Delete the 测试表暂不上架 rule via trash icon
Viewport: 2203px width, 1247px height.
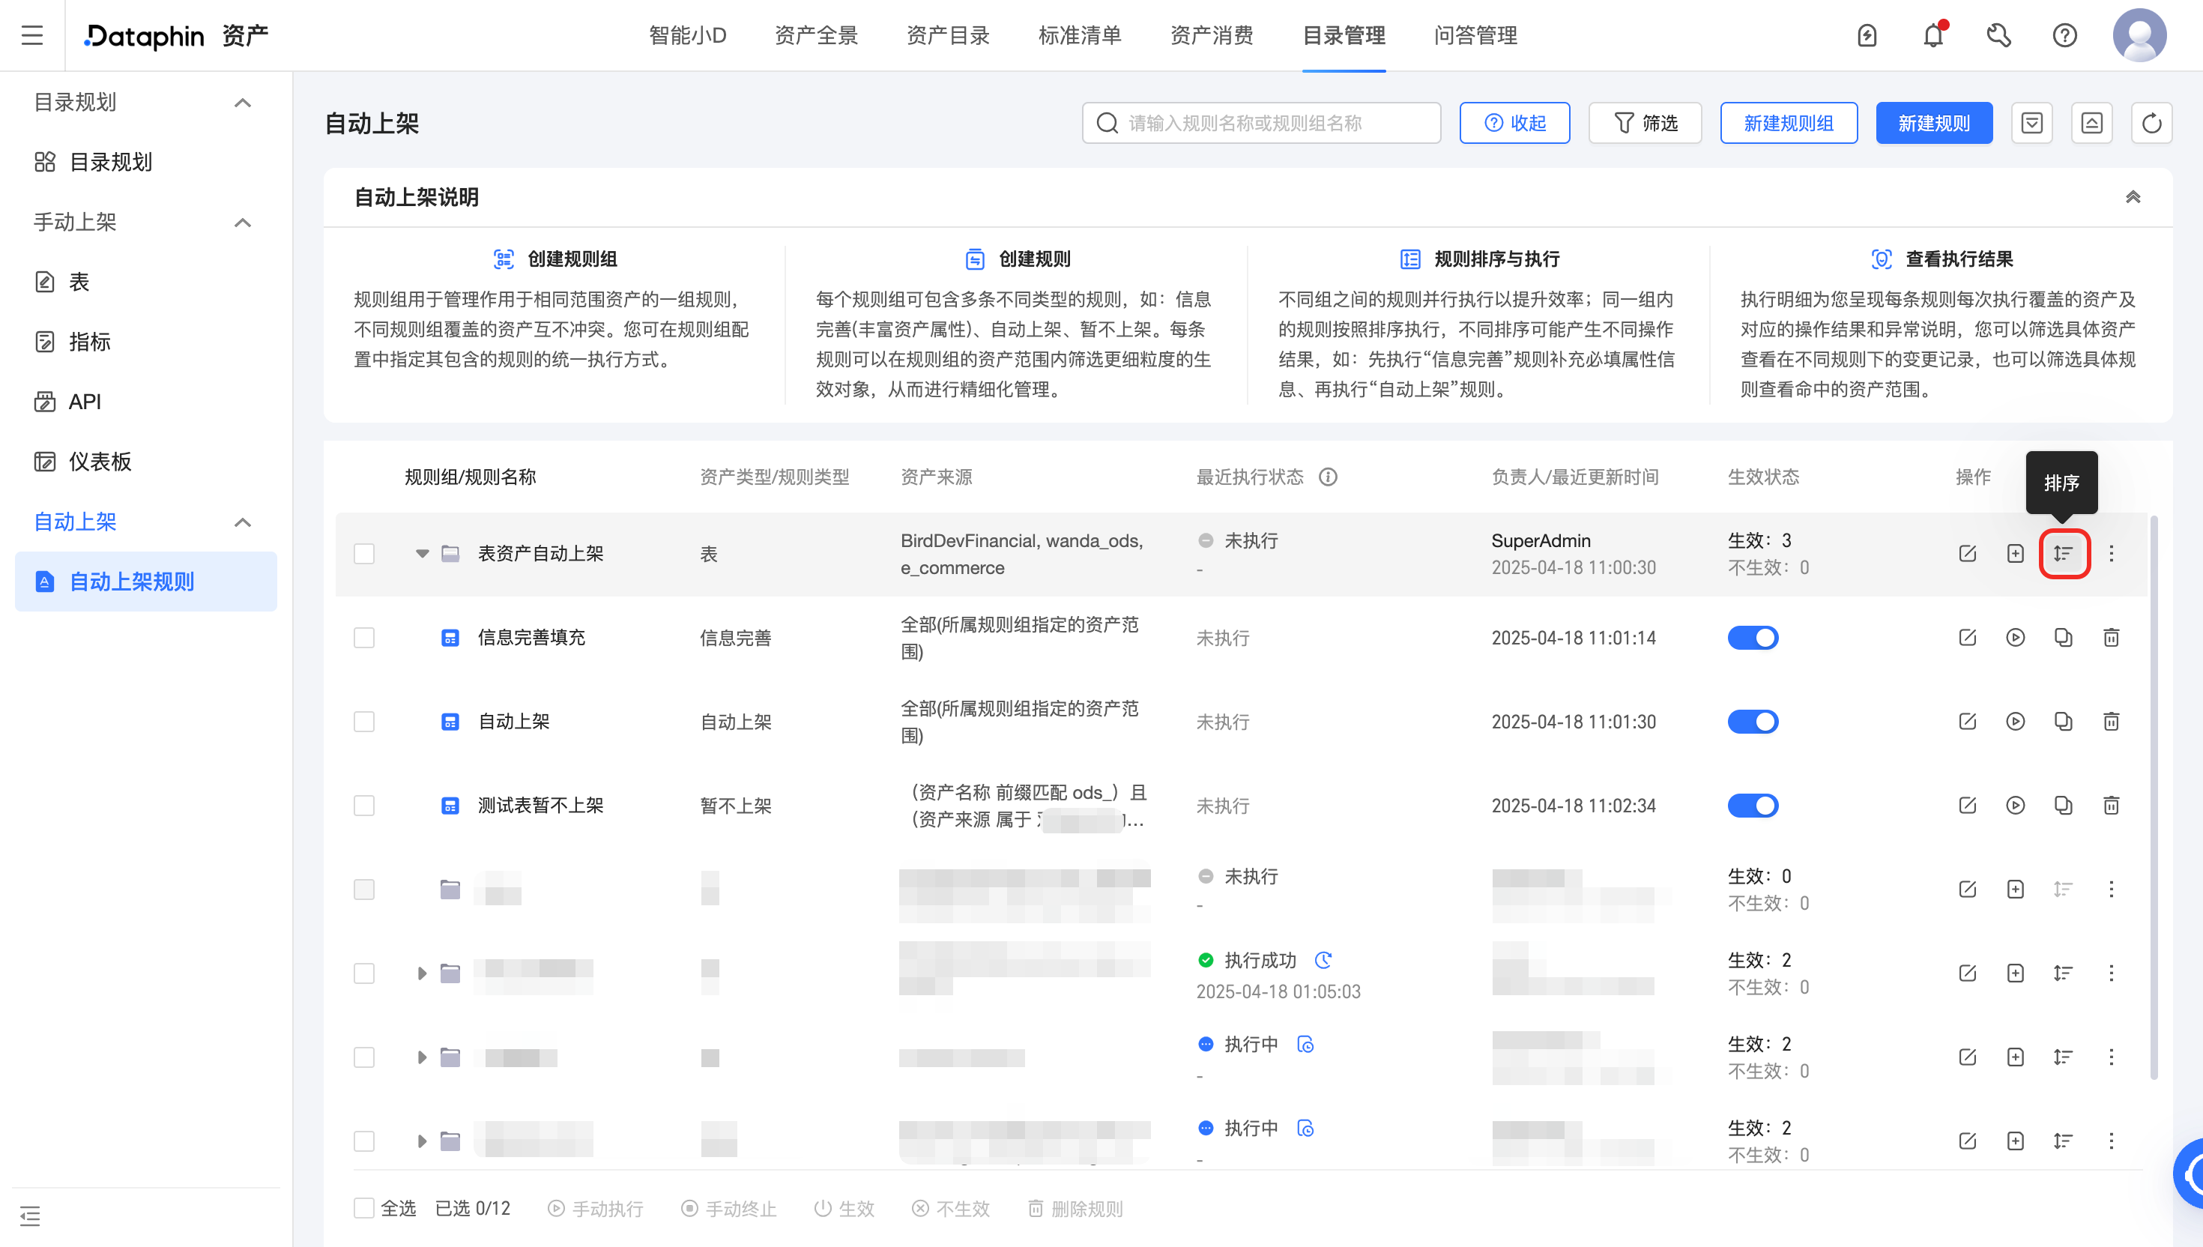point(2111,805)
